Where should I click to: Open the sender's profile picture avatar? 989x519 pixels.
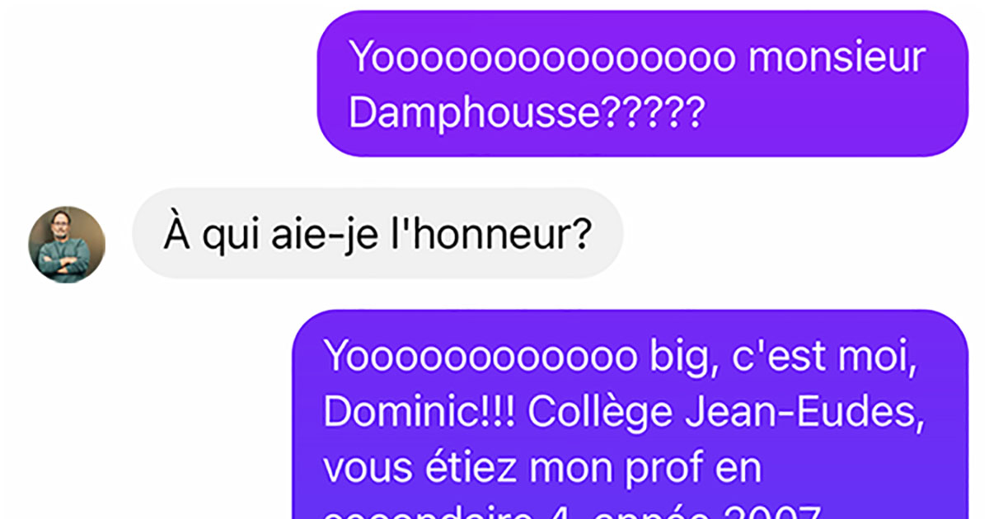pyautogui.click(x=68, y=245)
